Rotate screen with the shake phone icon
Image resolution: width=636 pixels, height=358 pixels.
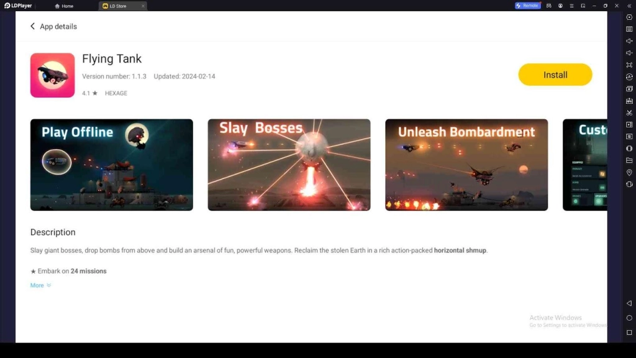click(629, 184)
